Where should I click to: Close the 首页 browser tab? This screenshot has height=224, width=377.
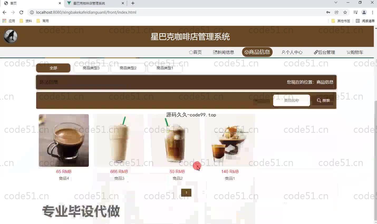point(60,3)
